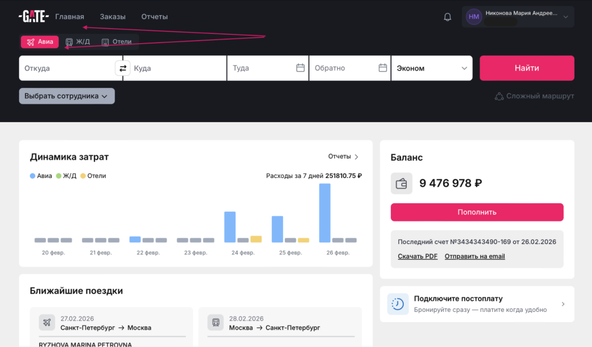Image resolution: width=592 pixels, height=347 pixels.
Task: Open the Заказы menu item
Action: coord(113,17)
